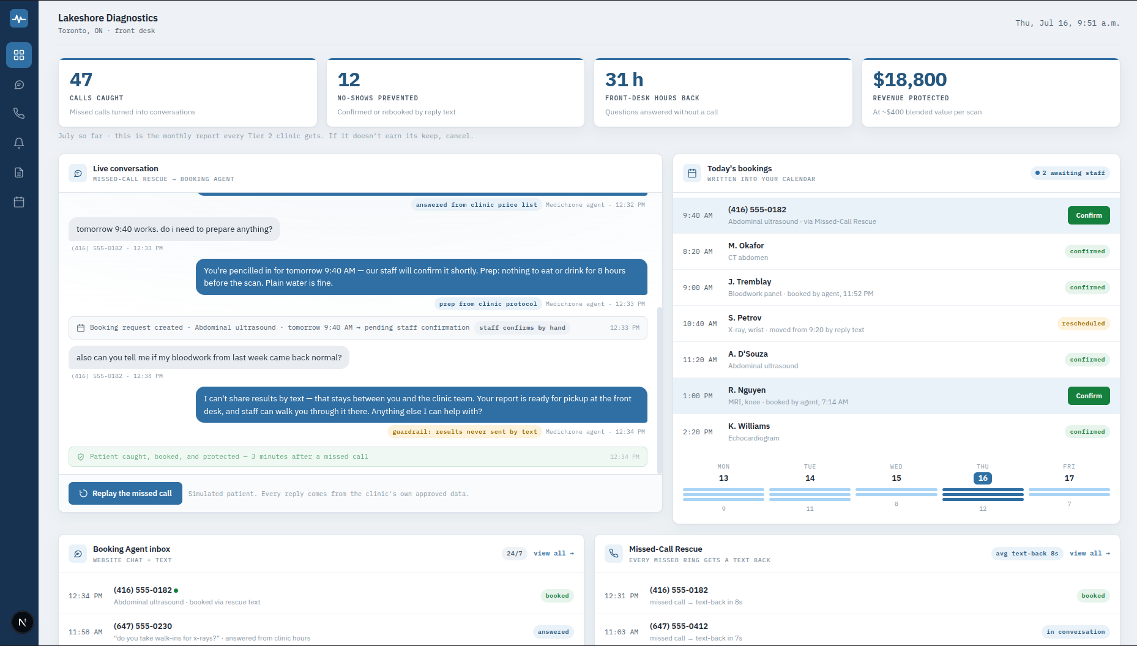The image size is (1137, 646).
Task: Open A. D'Souza's Abdominal ultrasound booking
Action: [x=897, y=360]
